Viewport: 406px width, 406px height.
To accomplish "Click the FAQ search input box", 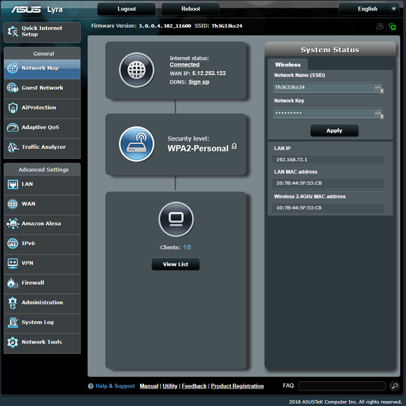I will tap(342, 386).
